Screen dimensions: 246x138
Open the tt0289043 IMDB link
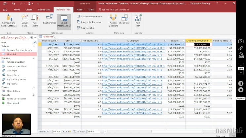(133, 48)
